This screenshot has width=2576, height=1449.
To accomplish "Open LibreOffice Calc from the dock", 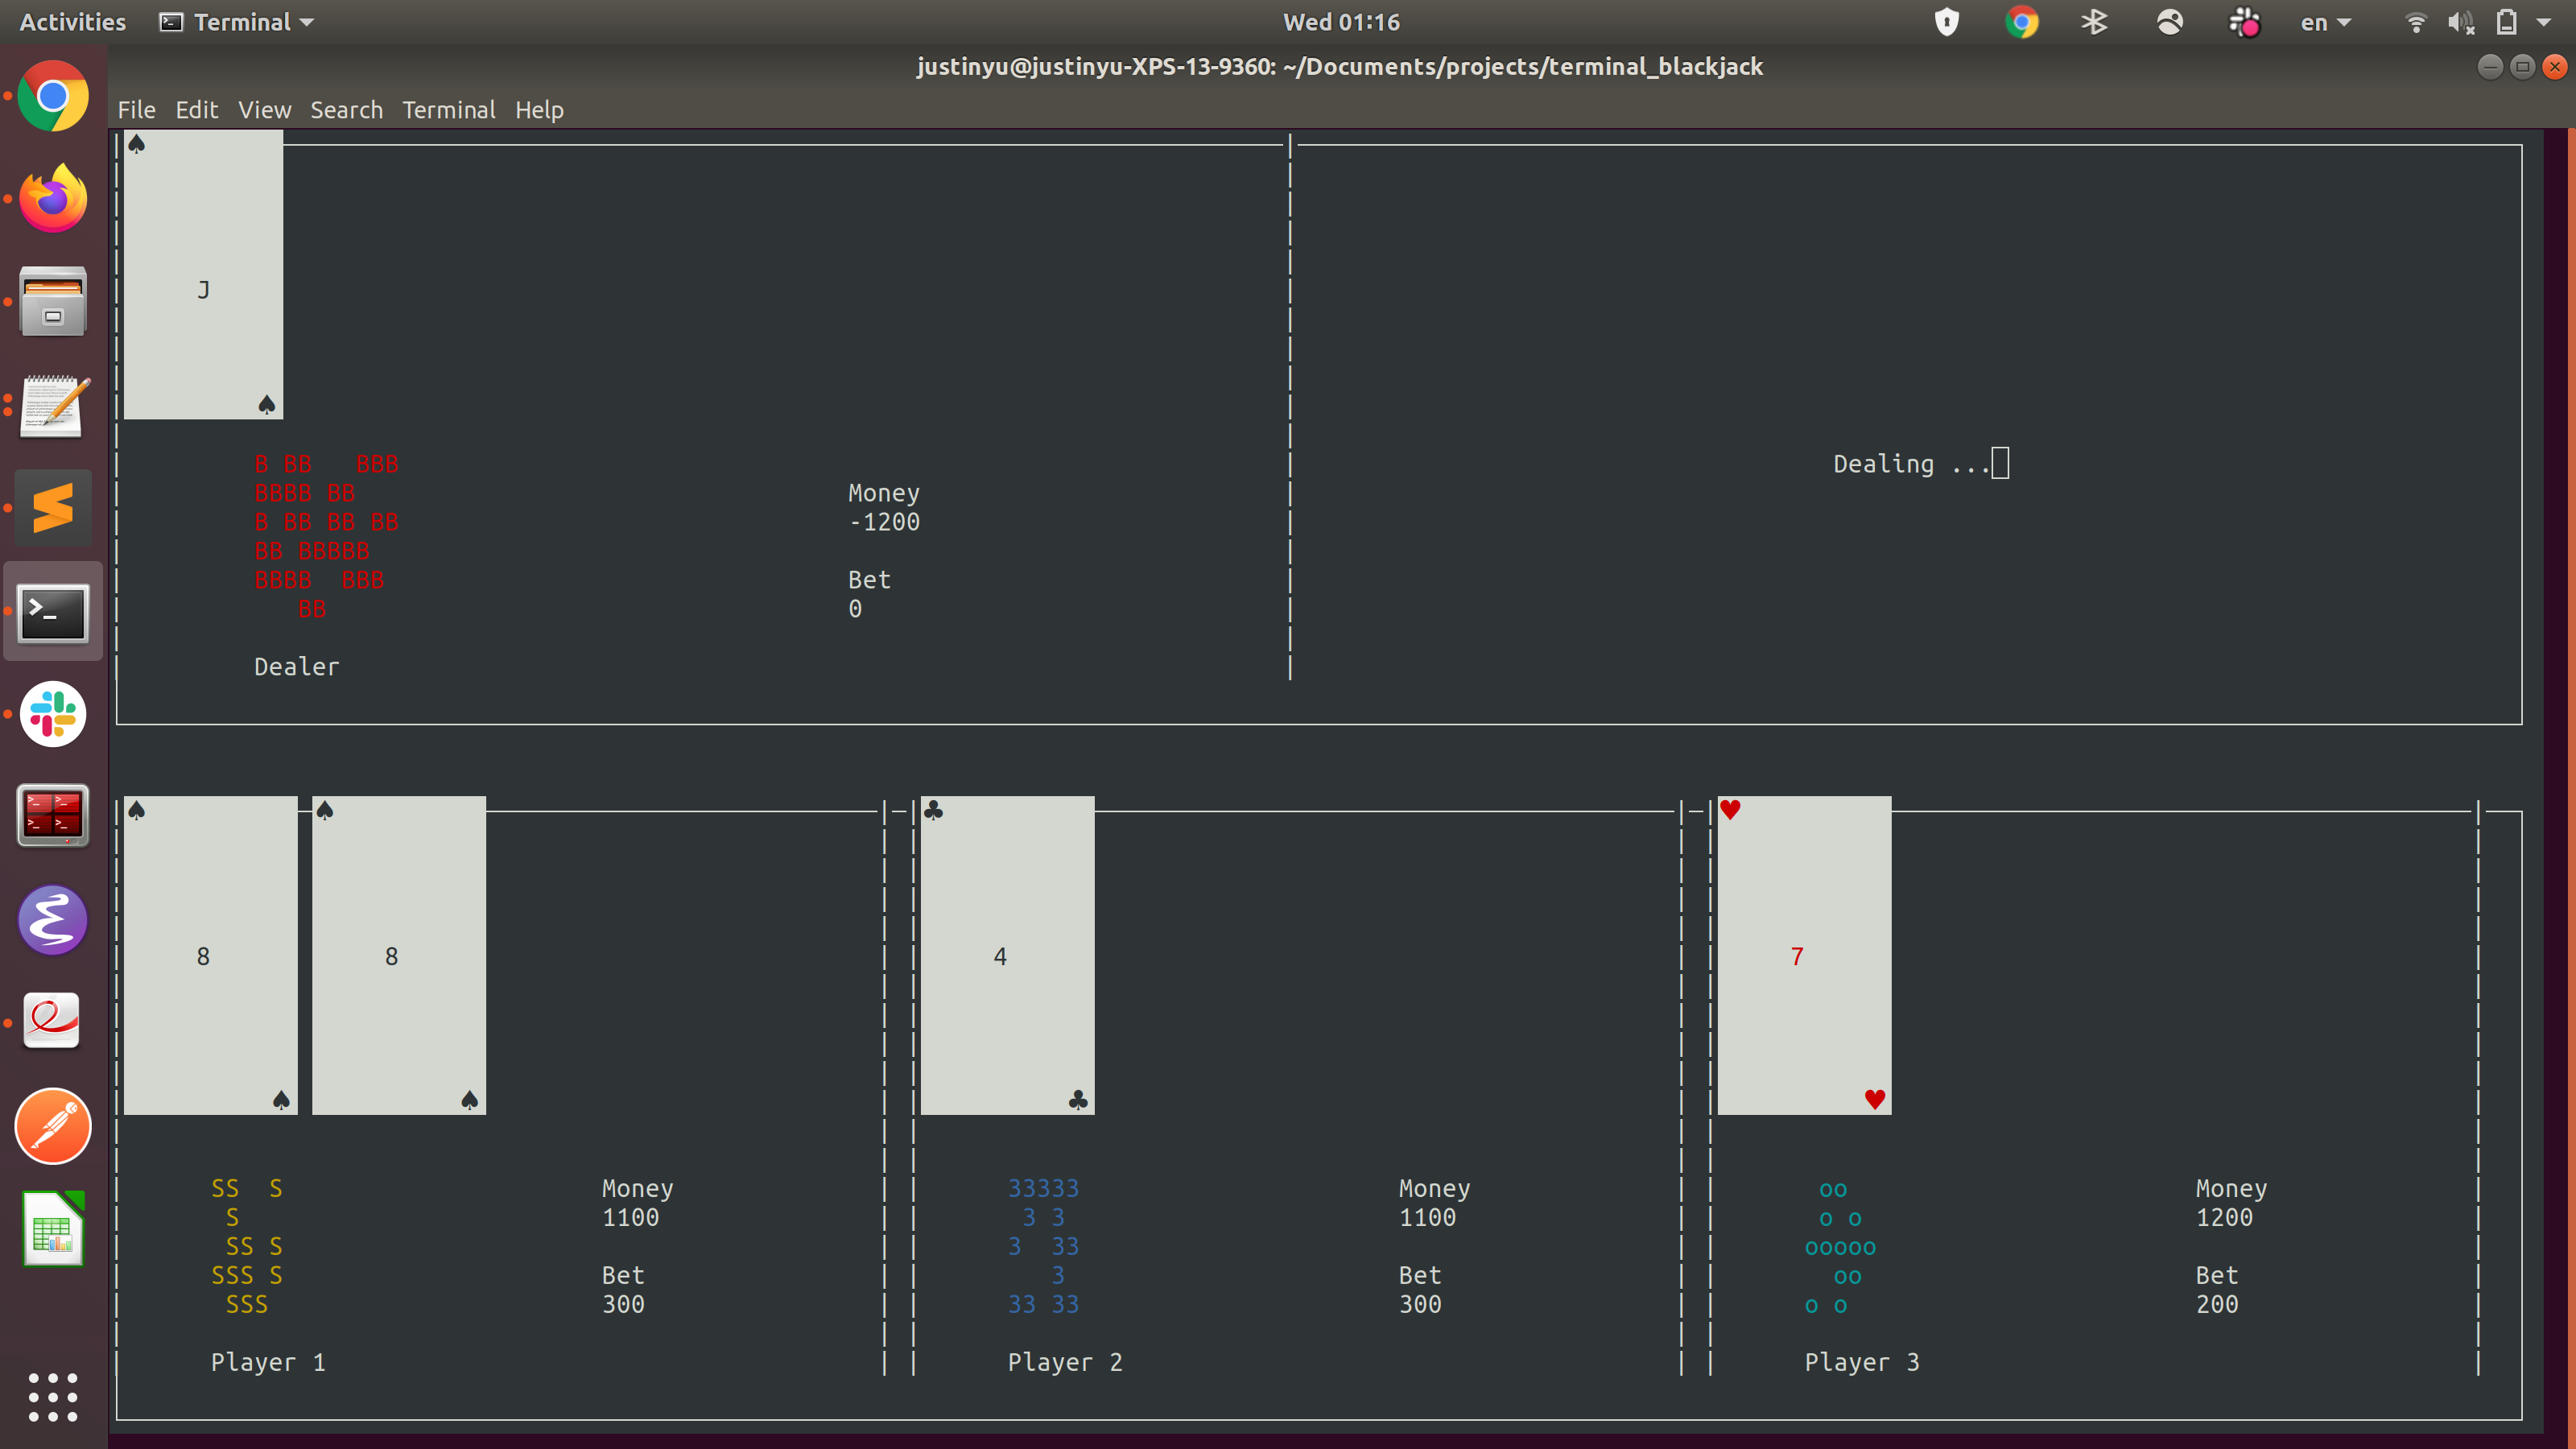I will pos(53,1229).
